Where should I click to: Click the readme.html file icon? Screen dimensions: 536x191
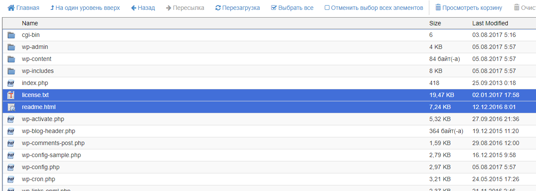11,107
